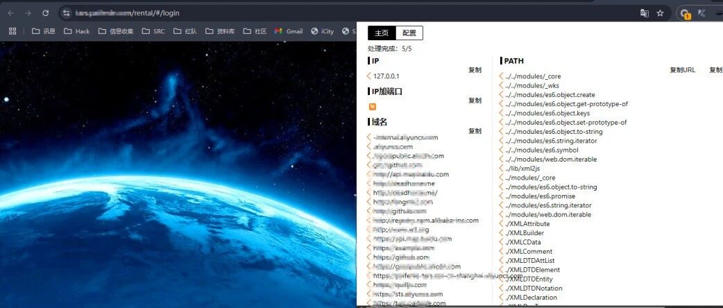Image resolution: width=723 pixels, height=308 pixels.
Task: Copy the 域名 section with 复制
Action: point(475,131)
